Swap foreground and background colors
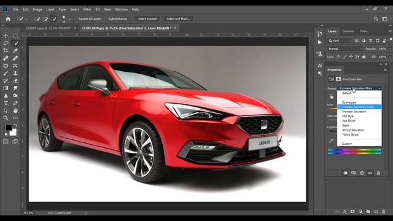This screenshot has height=221, width=393. click(15, 125)
